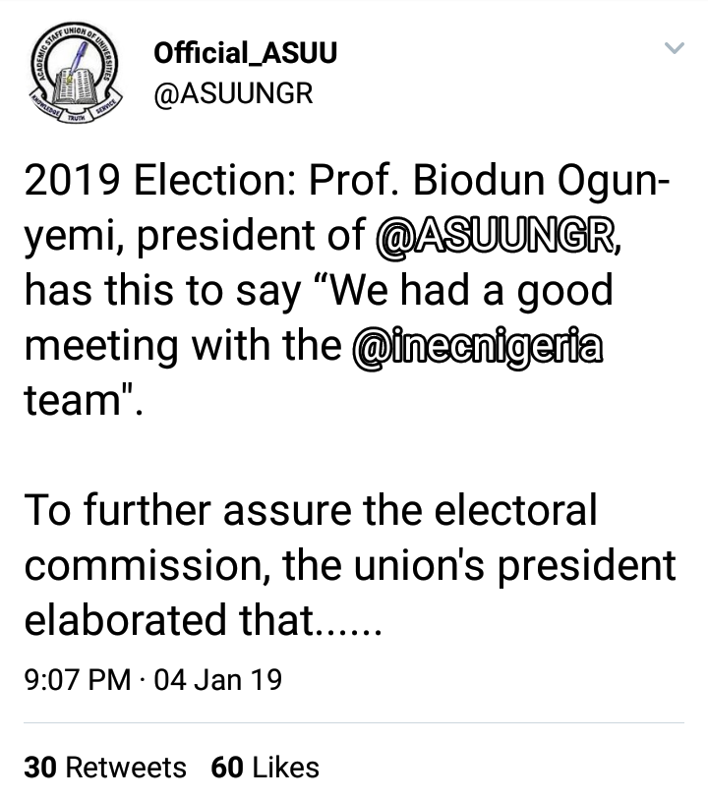Click the "To further assure the electoral" line
This screenshot has width=708, height=799.
click(x=310, y=510)
